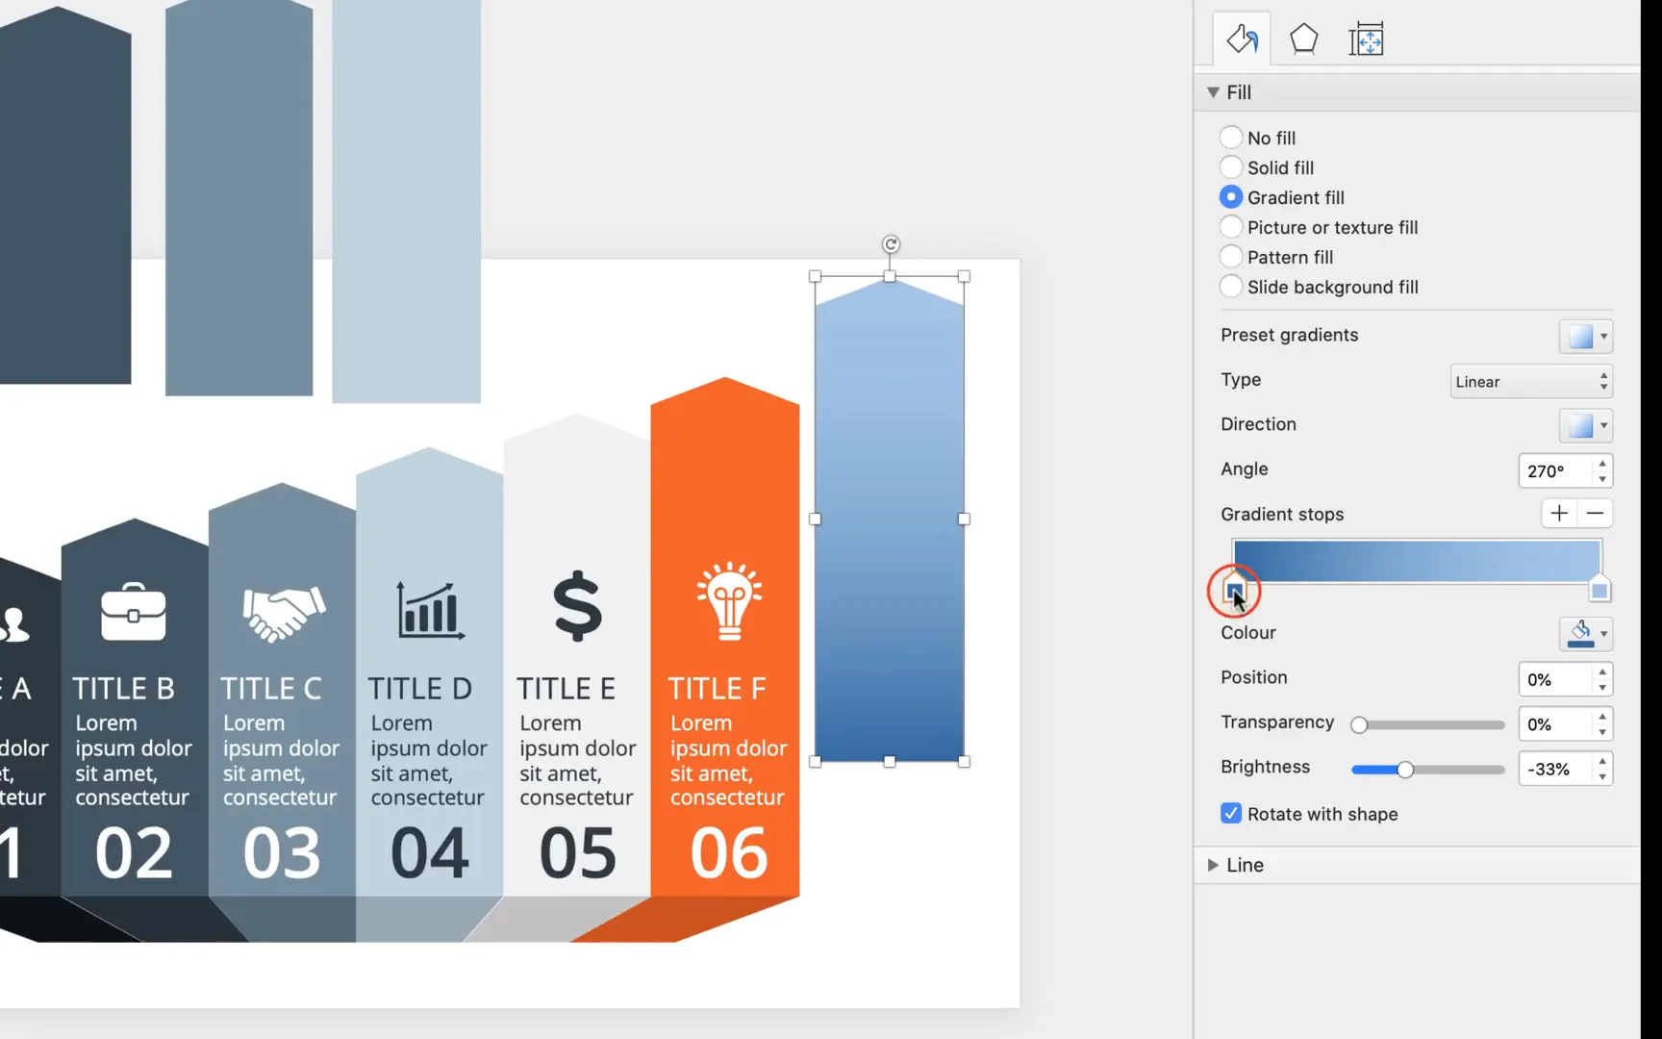The width and height of the screenshot is (1662, 1039).
Task: Remove a gradient stop with the minus icon
Action: (x=1596, y=514)
